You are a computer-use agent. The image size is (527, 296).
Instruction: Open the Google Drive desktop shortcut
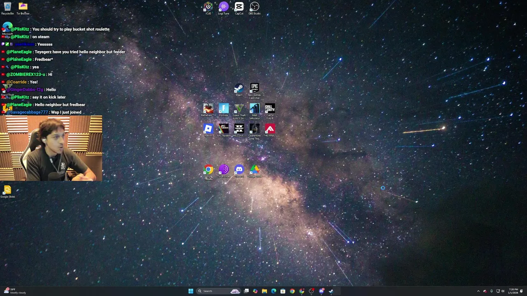point(254,171)
